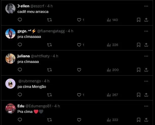Reply to ellen's tweet
This screenshot has width=155, height=125.
tap(20, 20)
